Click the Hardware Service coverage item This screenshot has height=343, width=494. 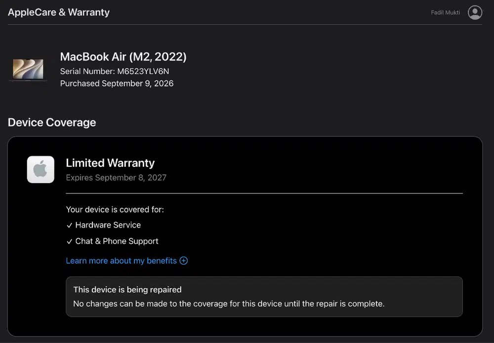pos(108,225)
